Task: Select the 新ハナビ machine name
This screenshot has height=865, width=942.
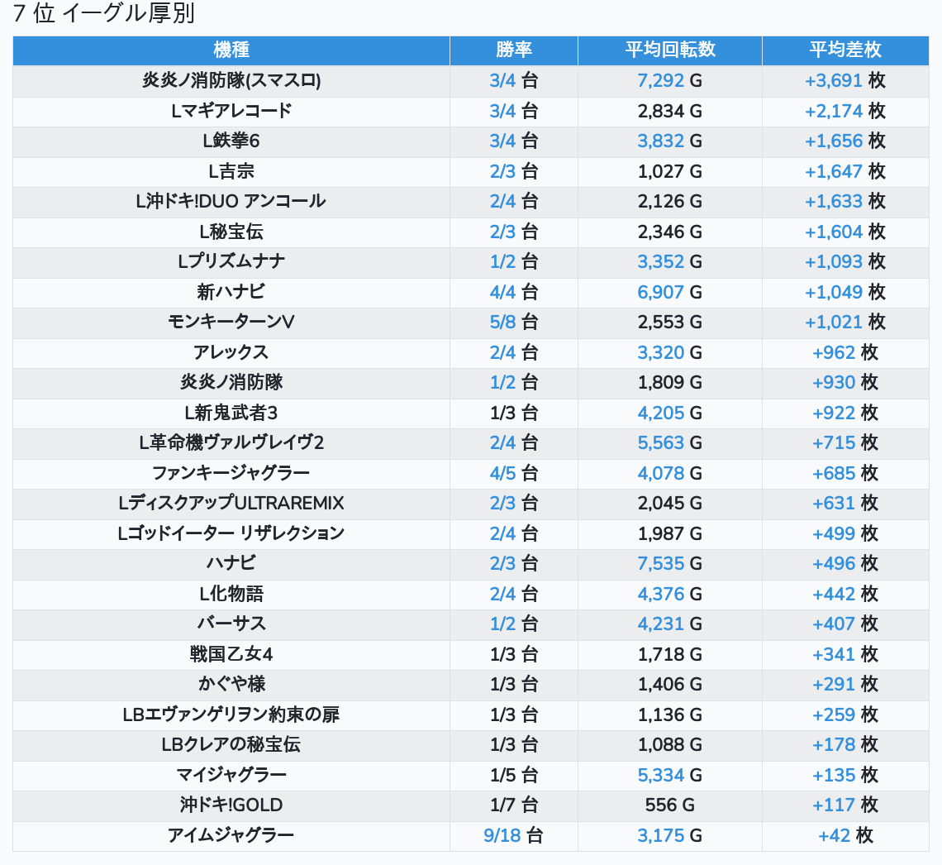Action: pyautogui.click(x=231, y=292)
